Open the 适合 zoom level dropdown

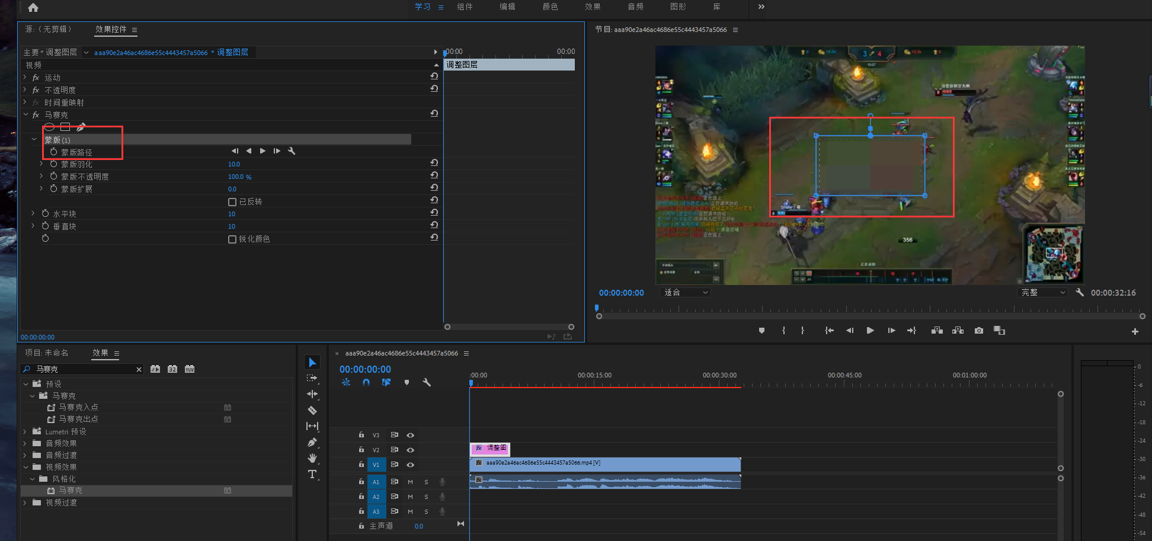point(686,292)
